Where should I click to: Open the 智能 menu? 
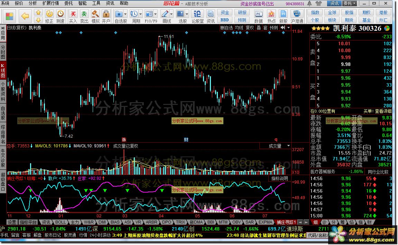point(83,3)
